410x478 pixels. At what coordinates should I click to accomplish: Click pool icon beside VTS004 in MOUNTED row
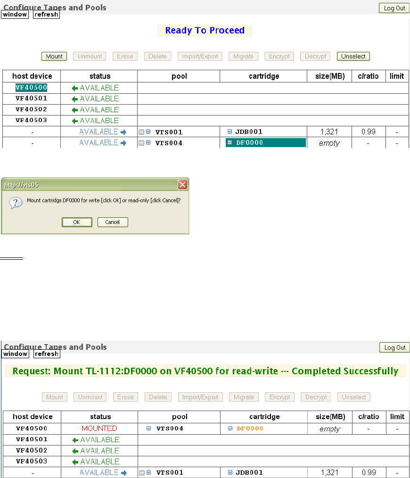tap(149, 429)
